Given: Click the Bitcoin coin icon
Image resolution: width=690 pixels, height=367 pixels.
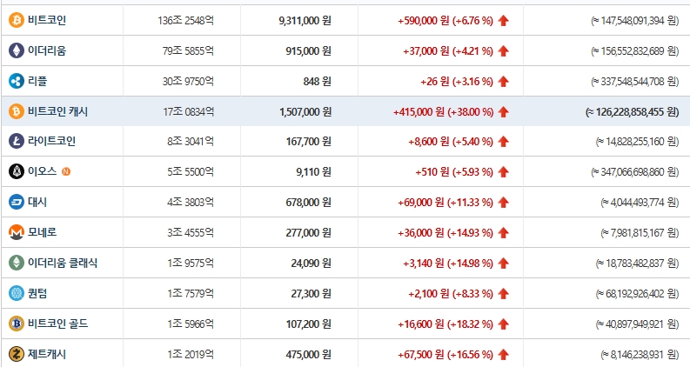Looking at the screenshot, I should (17, 20).
